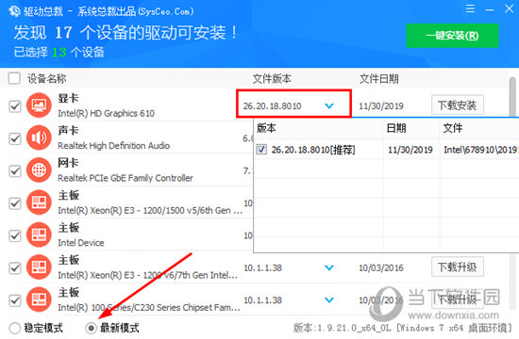Click the 文件版本 column header
This screenshot has width=519, height=339.
tap(272, 79)
